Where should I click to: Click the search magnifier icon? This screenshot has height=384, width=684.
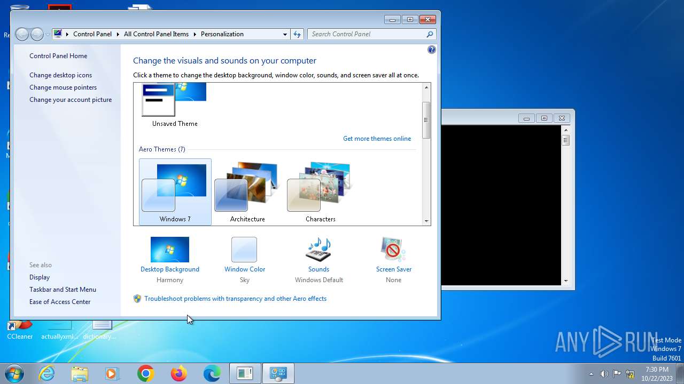430,34
